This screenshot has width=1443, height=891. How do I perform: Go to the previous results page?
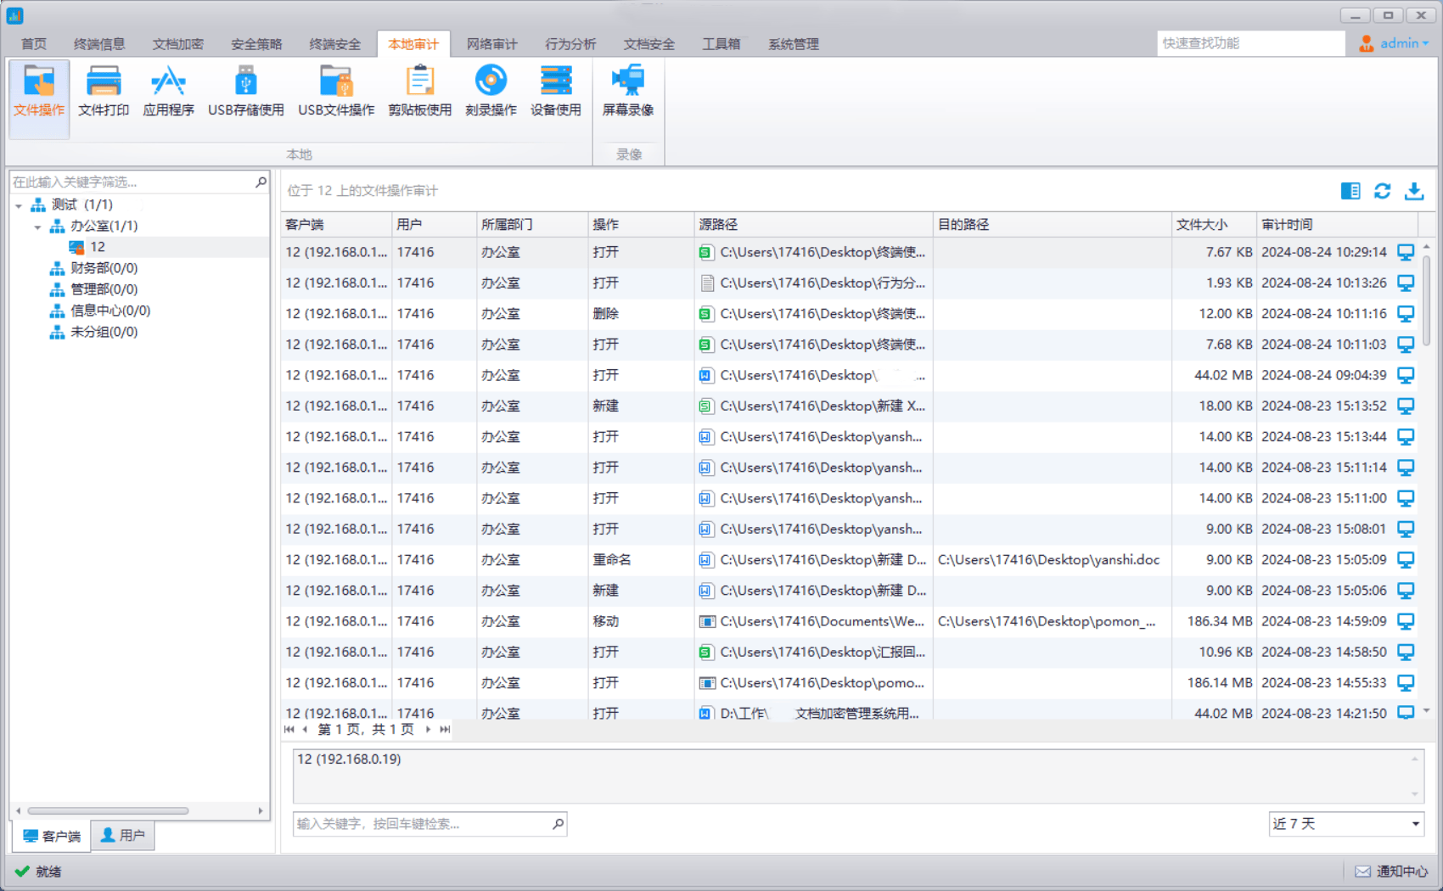(305, 729)
